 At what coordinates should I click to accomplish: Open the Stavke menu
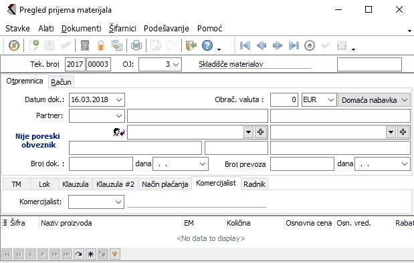pyautogui.click(x=17, y=29)
